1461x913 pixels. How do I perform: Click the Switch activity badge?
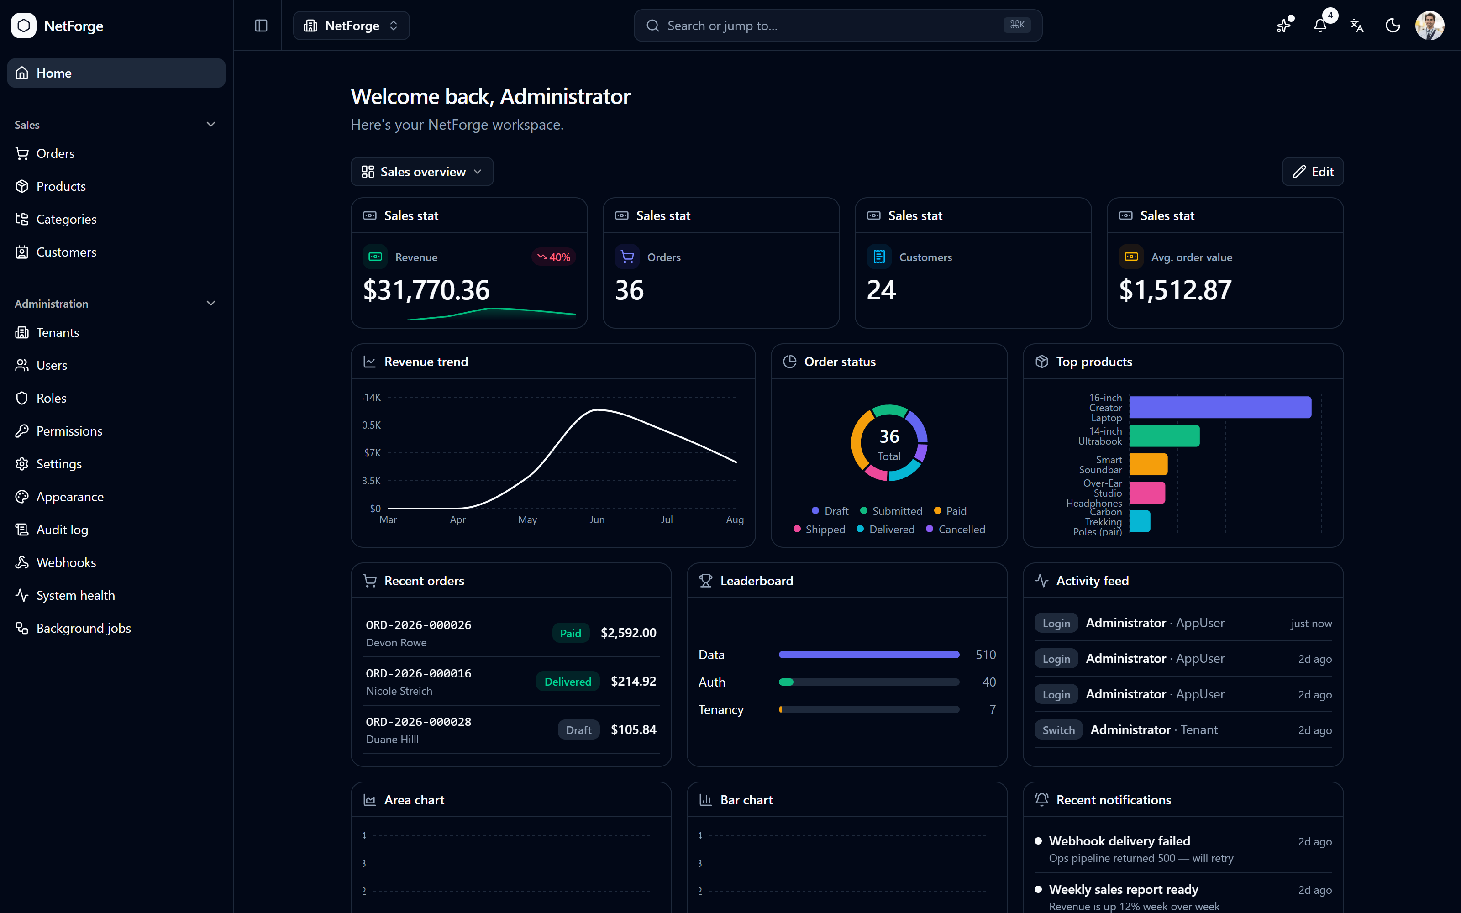(1058, 729)
